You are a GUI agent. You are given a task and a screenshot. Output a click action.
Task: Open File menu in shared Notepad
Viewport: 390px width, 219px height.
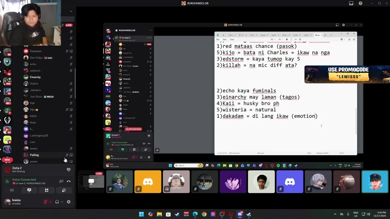click(x=218, y=40)
